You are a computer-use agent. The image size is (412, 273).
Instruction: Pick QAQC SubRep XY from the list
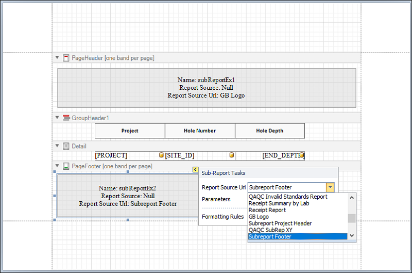coord(270,230)
